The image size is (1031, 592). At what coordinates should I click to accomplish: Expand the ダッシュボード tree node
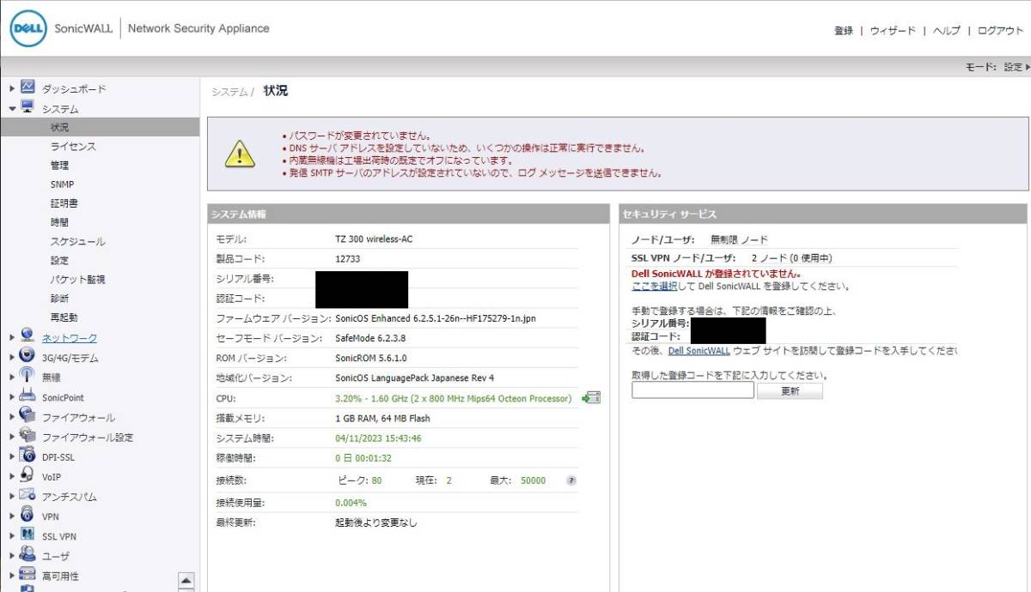(12, 88)
